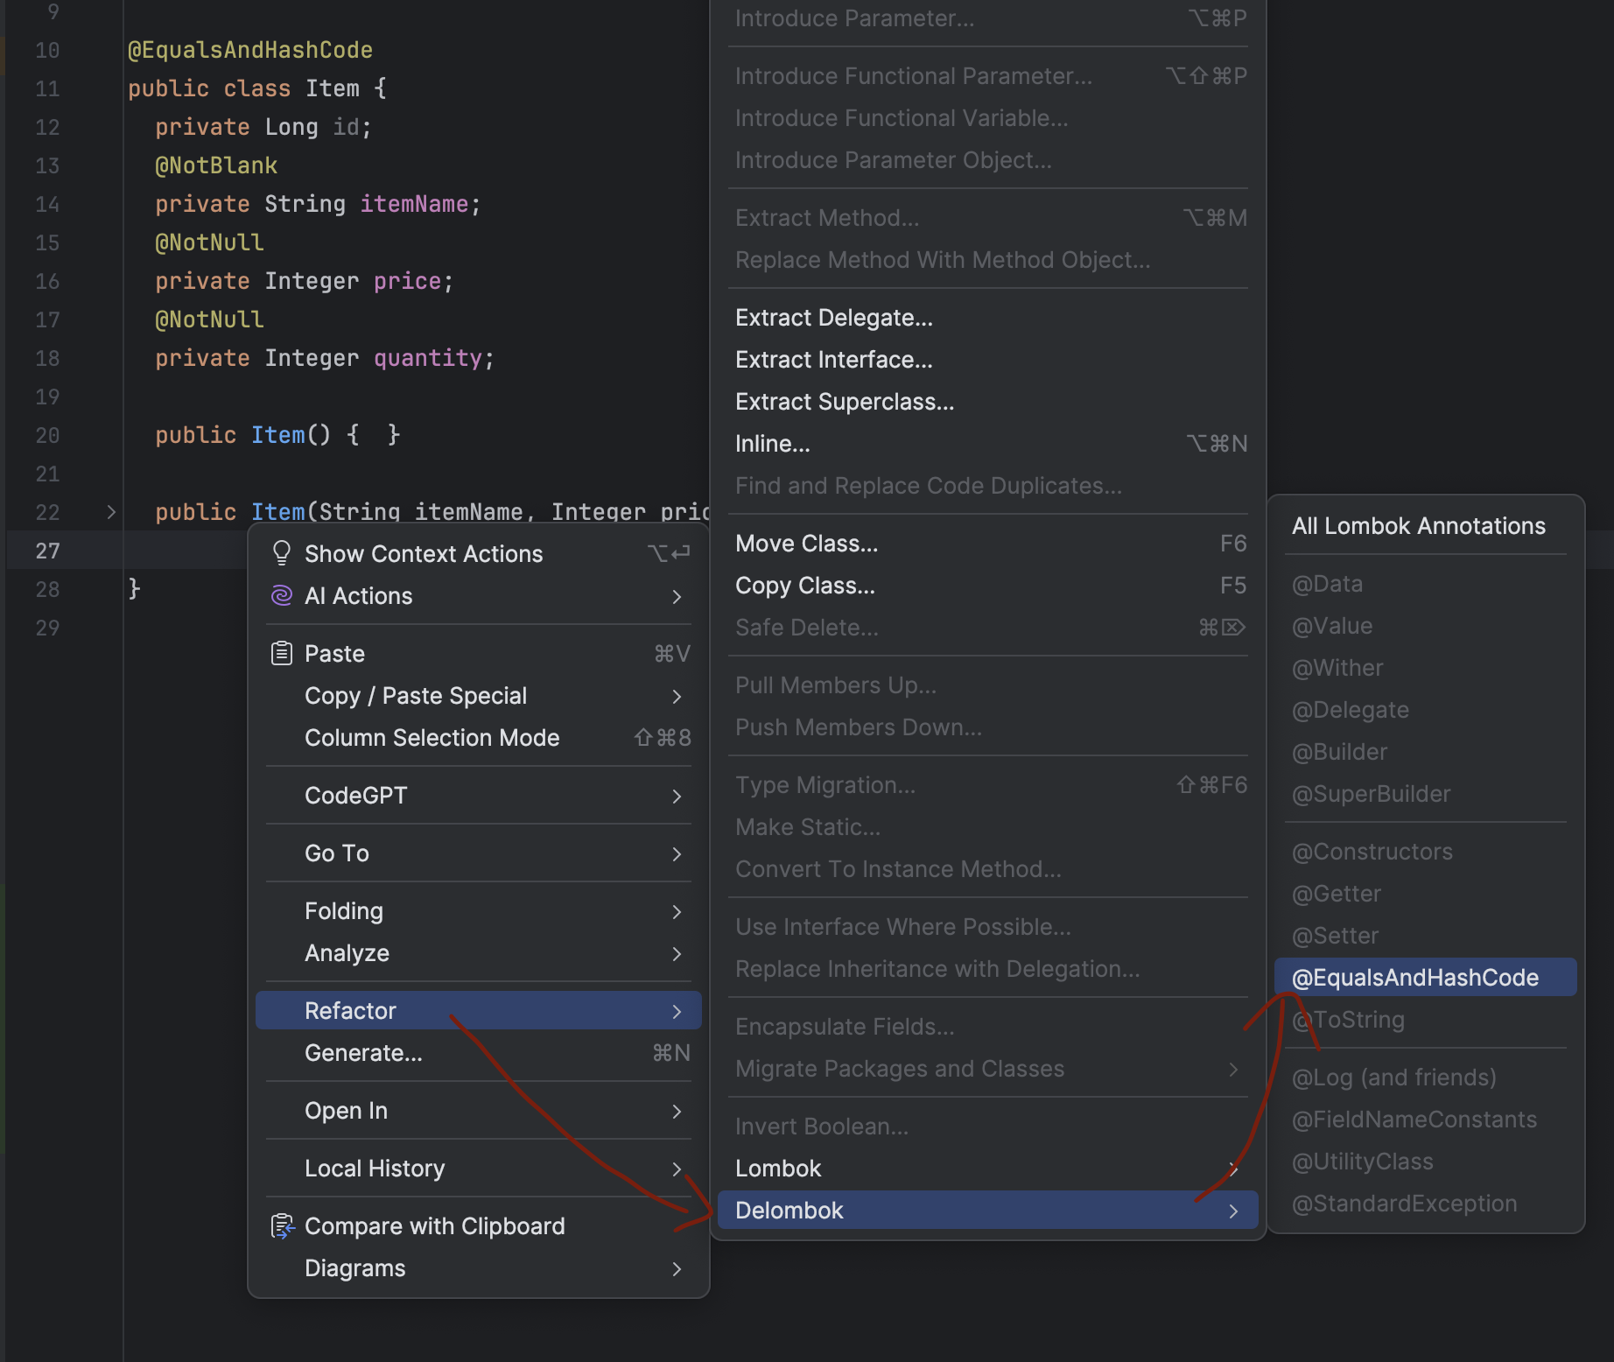Click the @Wither delombok option
Screen dimensions: 1614x1362
coord(1425,668)
